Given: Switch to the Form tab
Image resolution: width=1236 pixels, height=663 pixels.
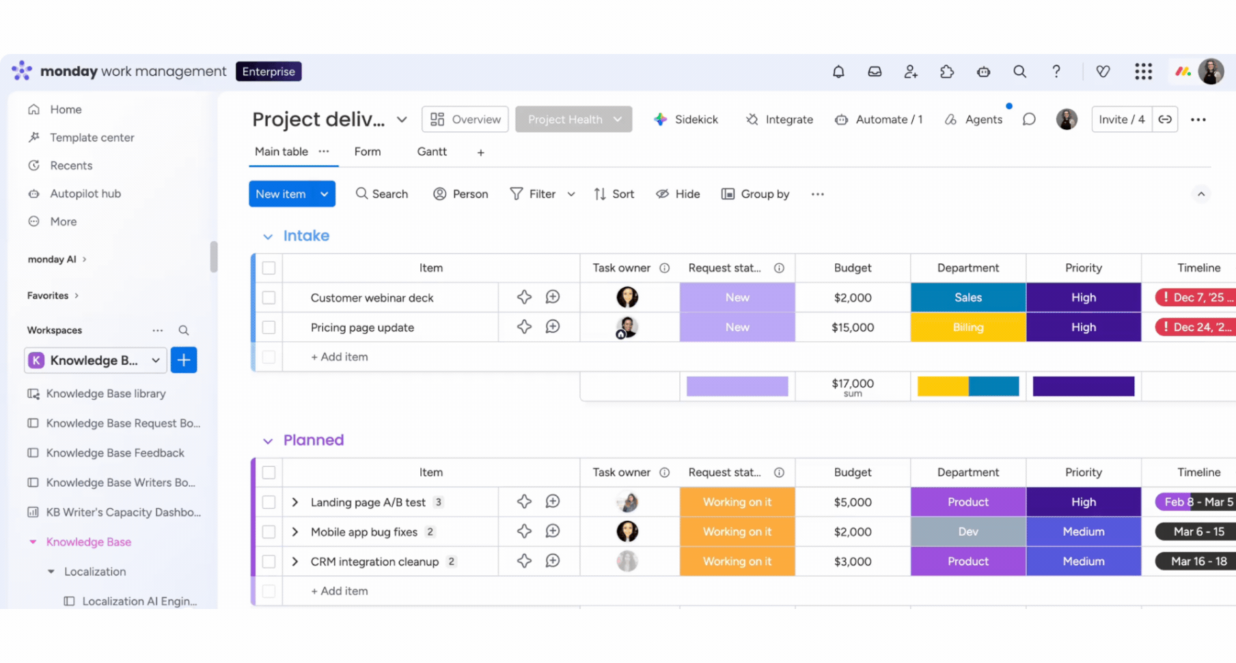Looking at the screenshot, I should 368,152.
